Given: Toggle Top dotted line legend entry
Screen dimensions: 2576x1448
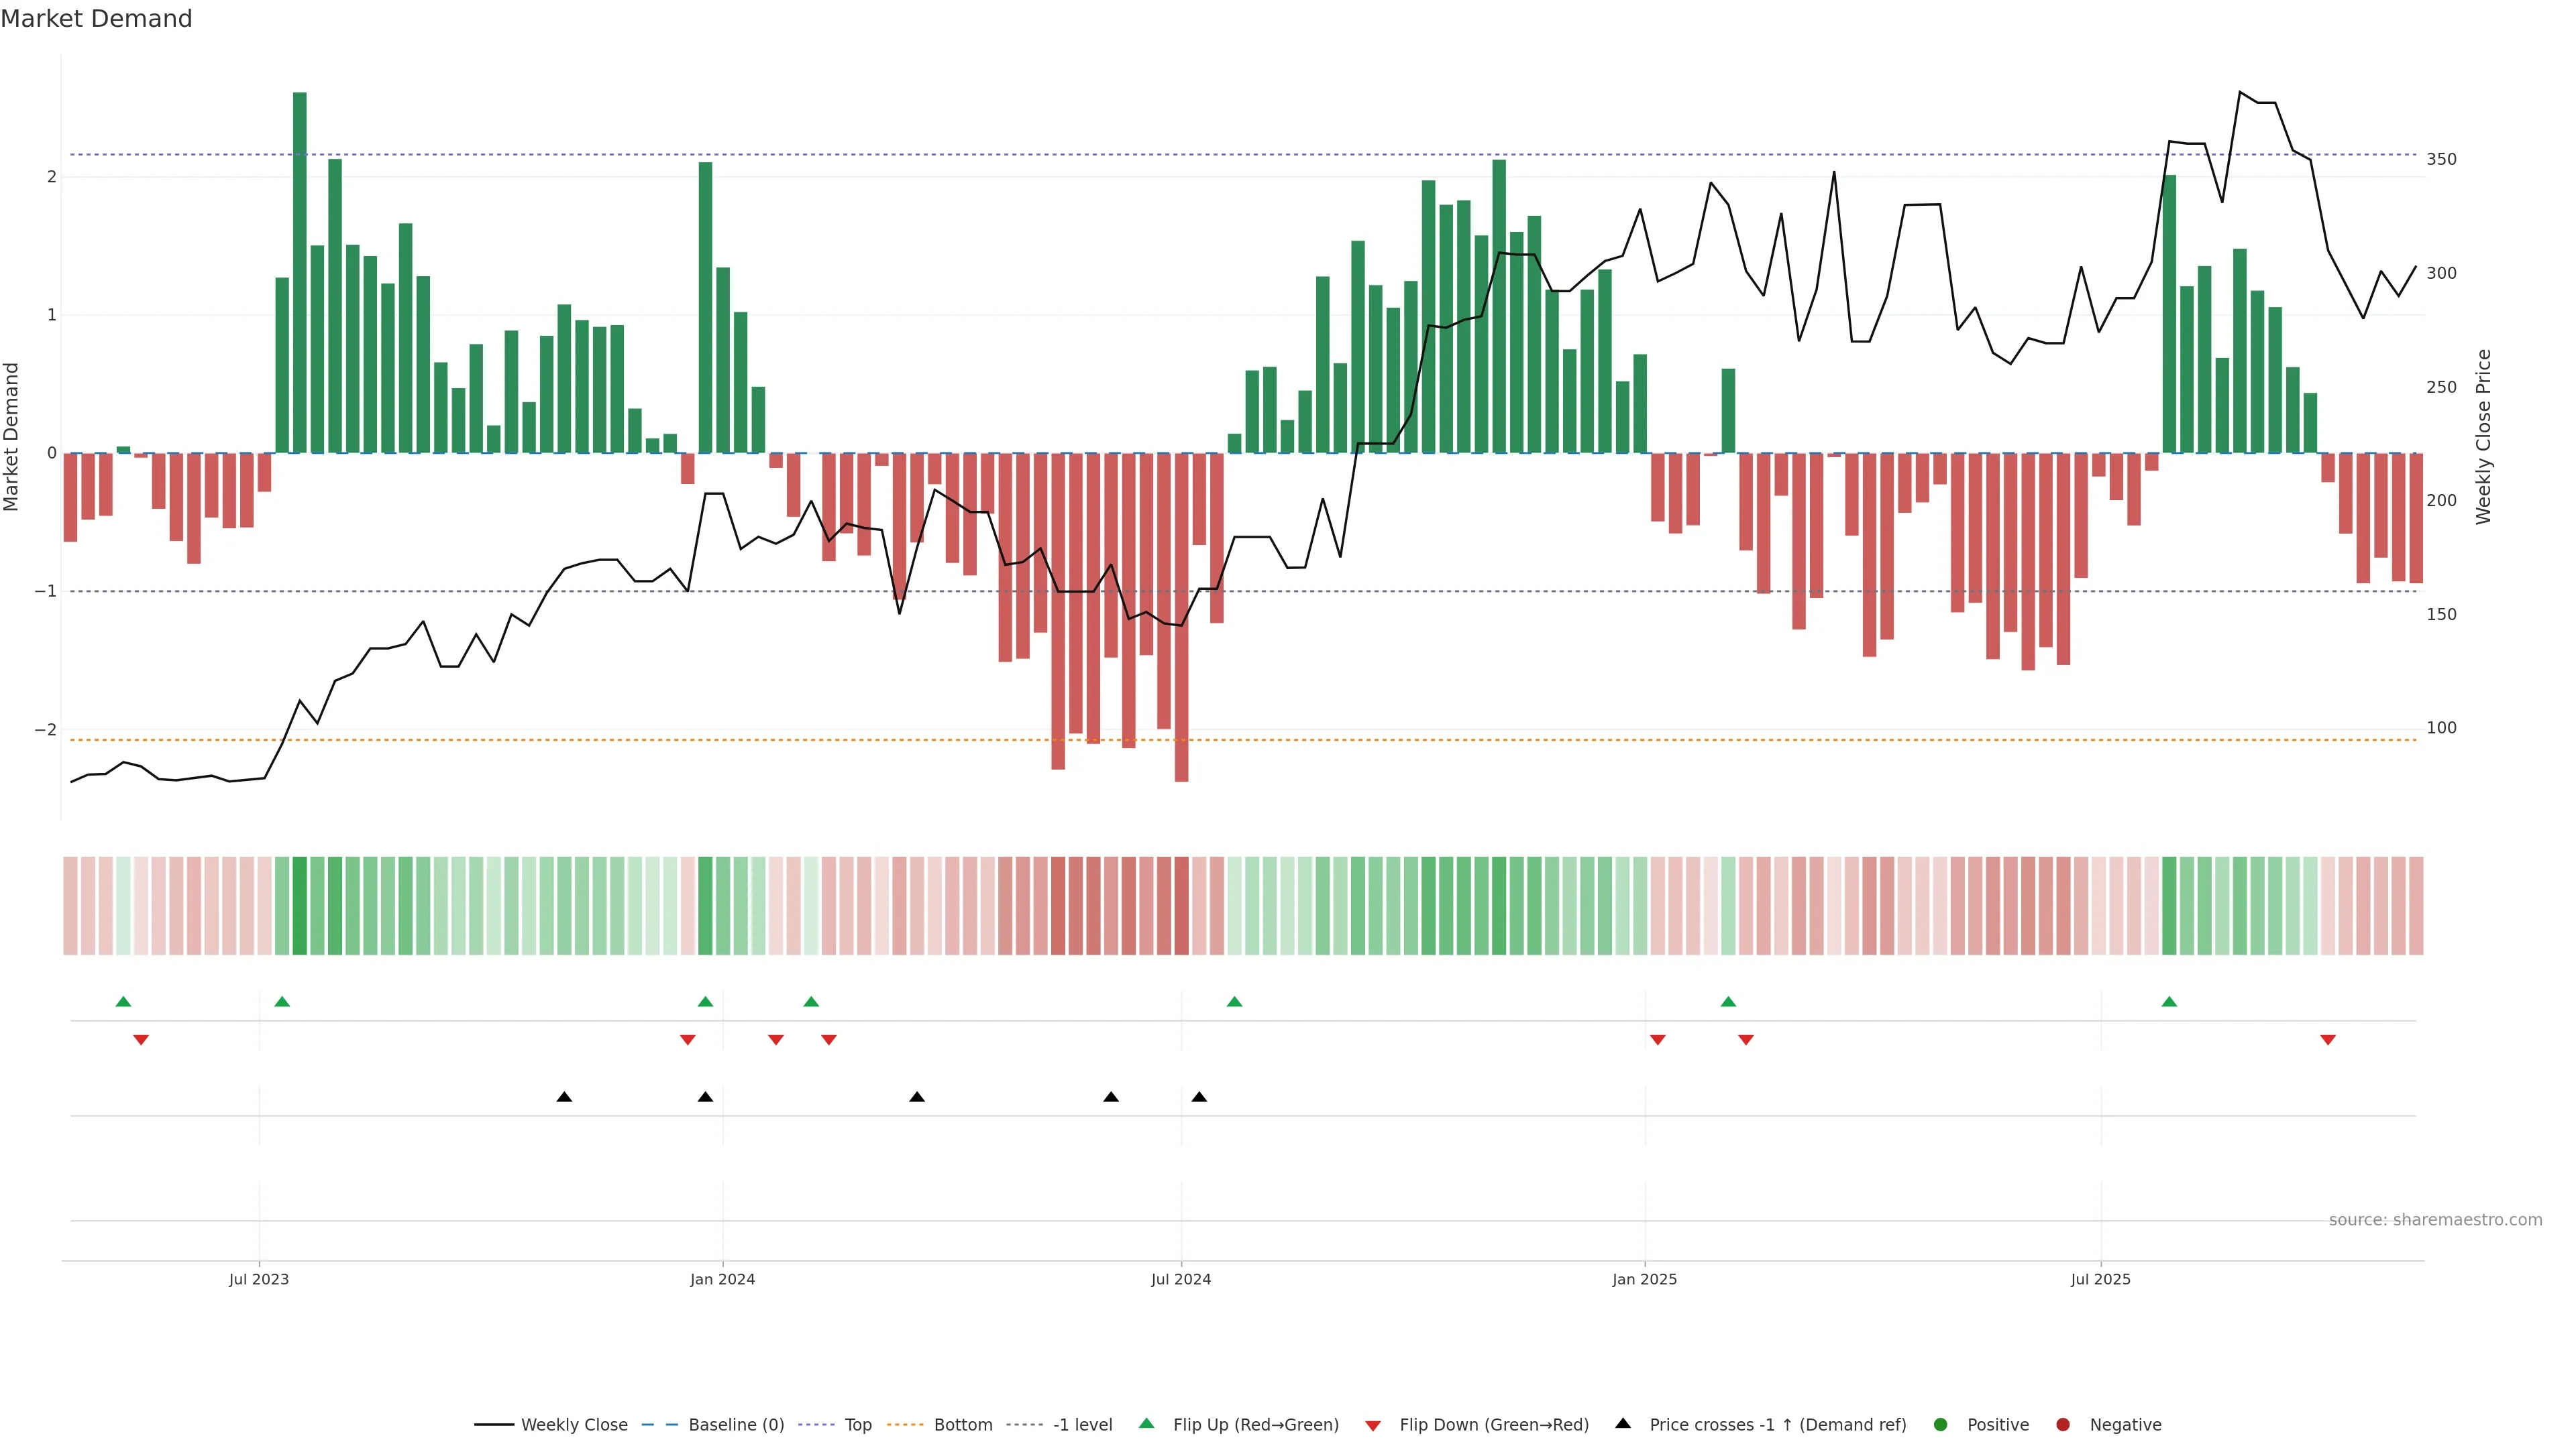Looking at the screenshot, I should pos(857,1424).
